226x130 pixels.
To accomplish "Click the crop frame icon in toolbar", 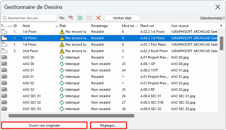I will [89, 18].
